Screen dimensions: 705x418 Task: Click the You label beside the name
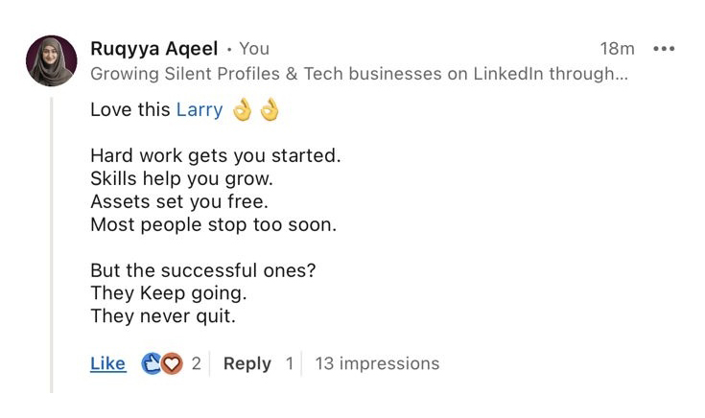tap(254, 48)
